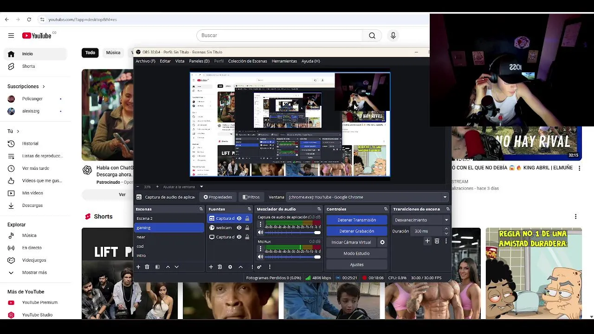Open the Editar menu in OBS
This screenshot has height=334, width=594.
click(165, 61)
